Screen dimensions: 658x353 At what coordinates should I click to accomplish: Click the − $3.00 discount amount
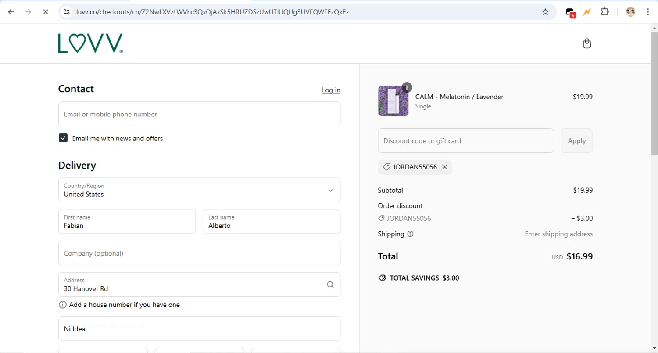pos(582,218)
